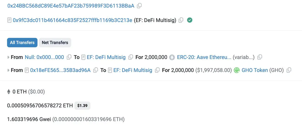Copy the EF: DeFi Multisig contract address
This screenshot has width=302, height=127.
pyautogui.click(x=181, y=20)
